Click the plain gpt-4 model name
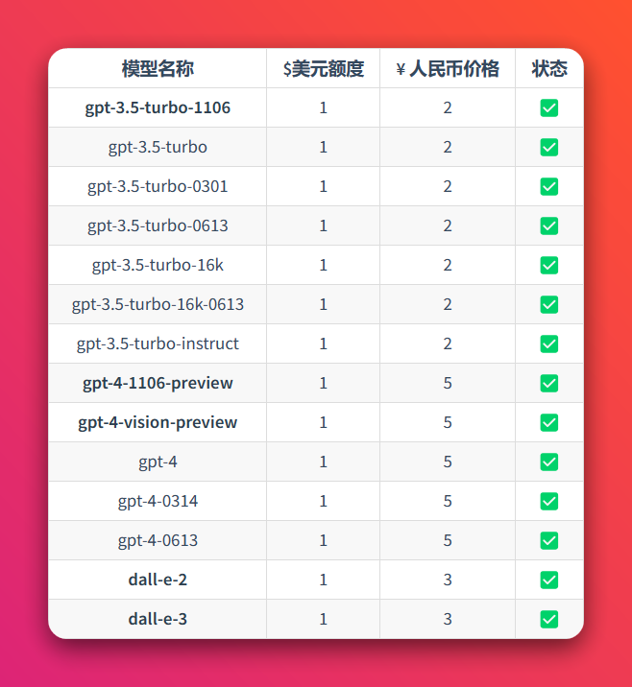Image resolution: width=632 pixels, height=687 pixels. [x=158, y=462]
